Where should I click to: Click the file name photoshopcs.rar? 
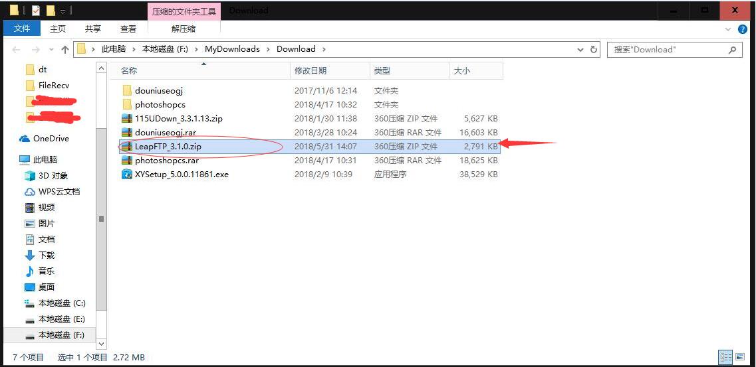coord(167,160)
